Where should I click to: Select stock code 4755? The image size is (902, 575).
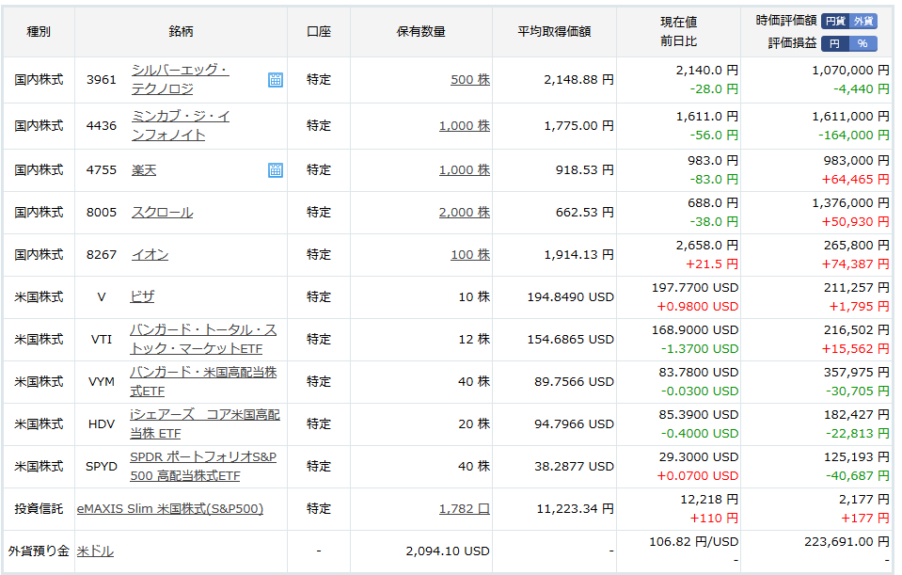(x=102, y=170)
